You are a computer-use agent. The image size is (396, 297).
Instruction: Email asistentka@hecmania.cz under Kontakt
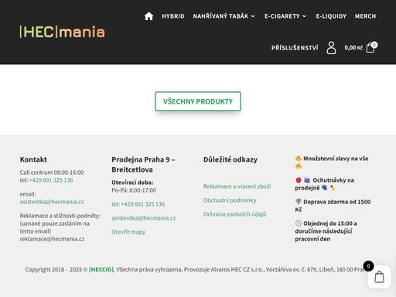pyautogui.click(x=52, y=202)
